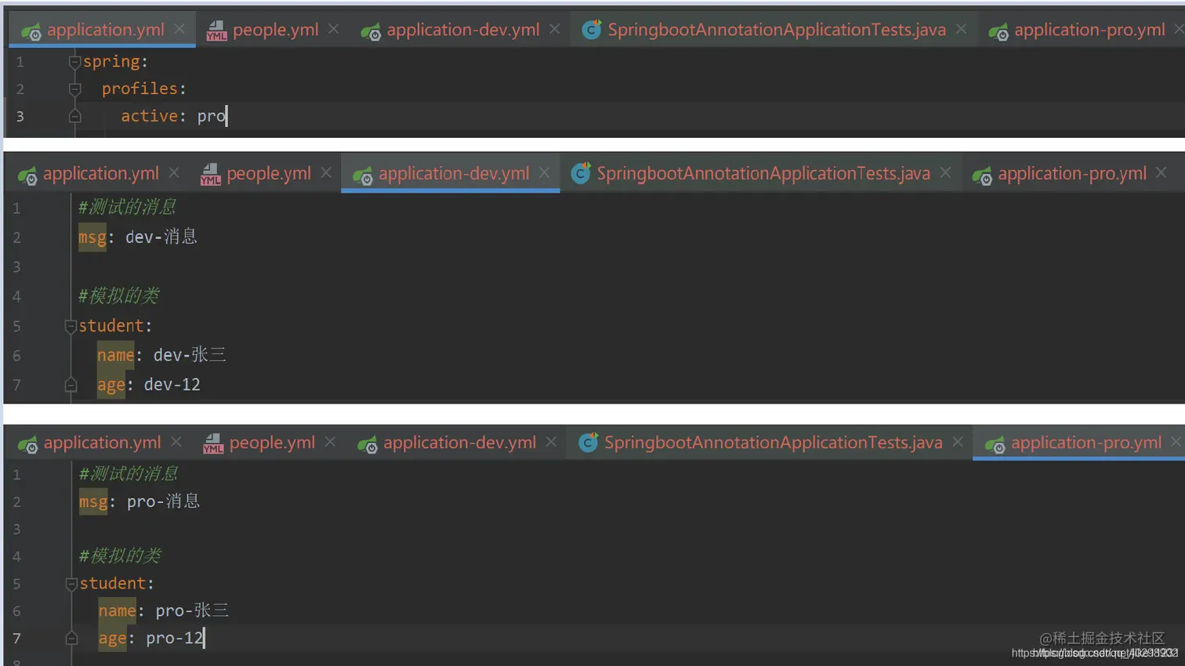Click the Spring leaf icon on the active application.yml tab in the spring profiles editor

click(31, 31)
